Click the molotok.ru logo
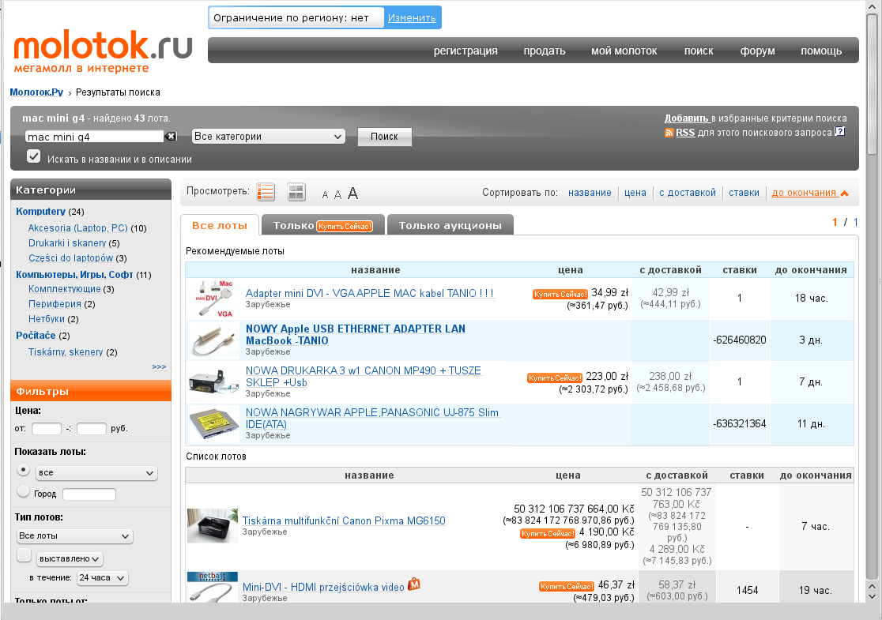 point(103,51)
